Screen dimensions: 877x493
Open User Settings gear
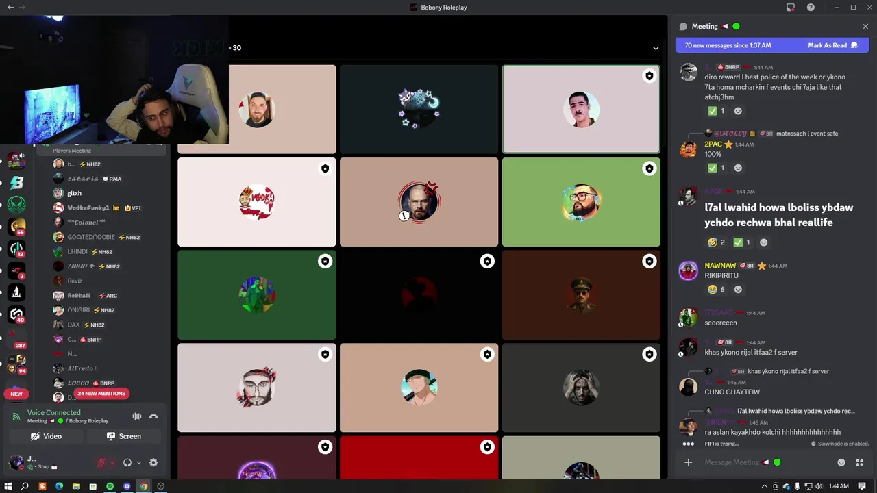pos(153,463)
